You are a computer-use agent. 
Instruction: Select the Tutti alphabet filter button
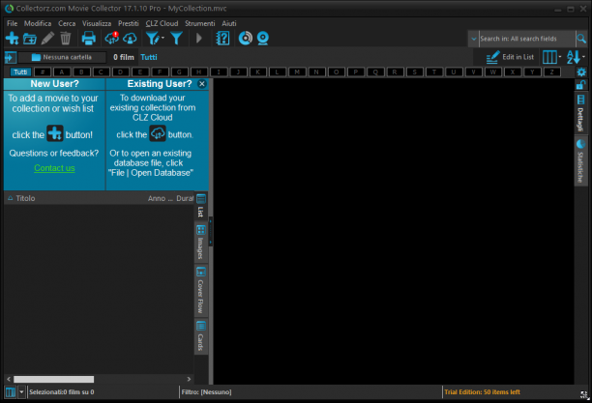coord(20,72)
